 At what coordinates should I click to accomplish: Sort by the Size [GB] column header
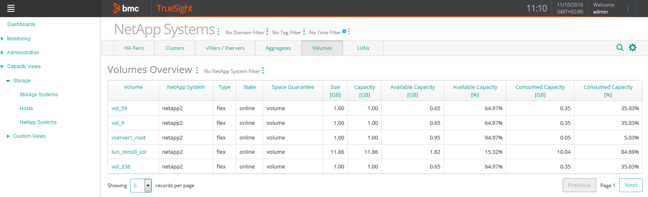[335, 91]
